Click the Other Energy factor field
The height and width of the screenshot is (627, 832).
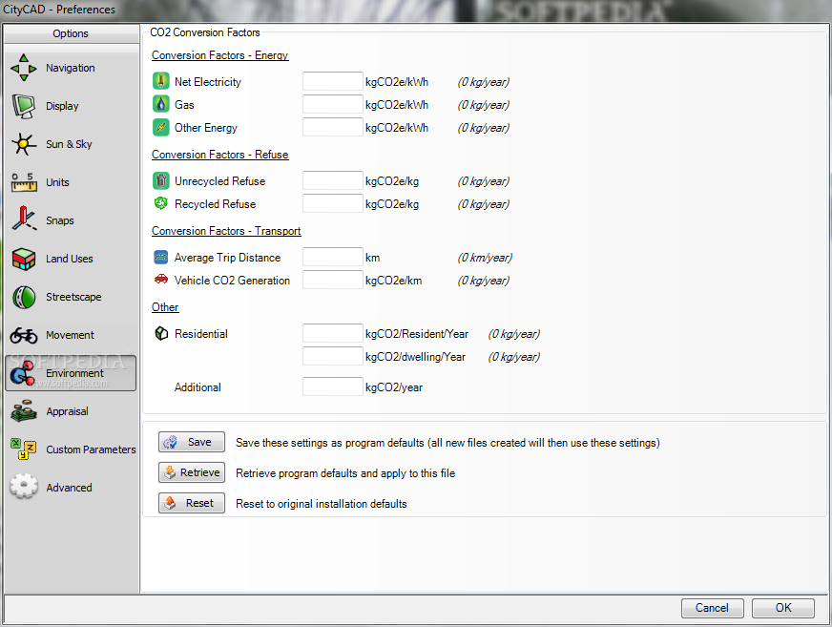click(333, 128)
